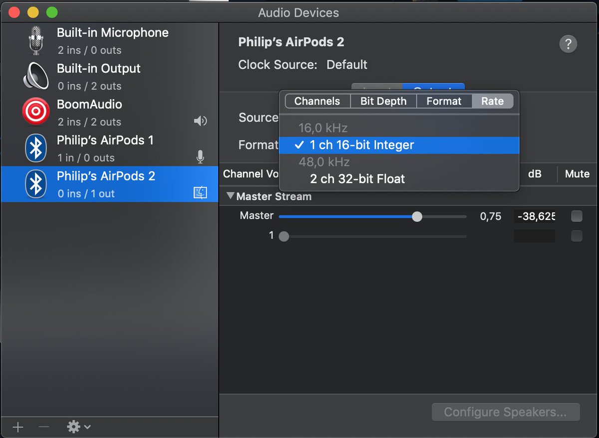The height and width of the screenshot is (438, 599).
Task: Click the Philip's AirPods 2 heading
Action: click(x=291, y=42)
